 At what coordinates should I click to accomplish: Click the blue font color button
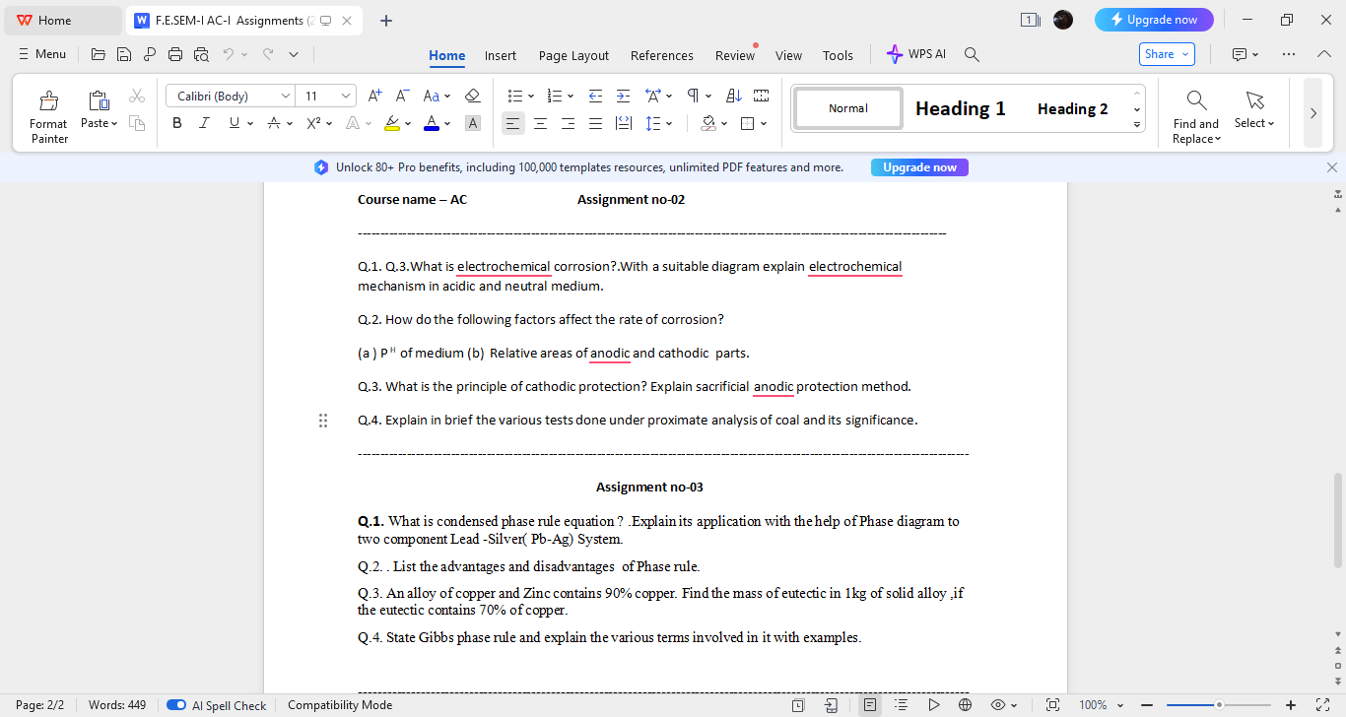pyautogui.click(x=432, y=123)
